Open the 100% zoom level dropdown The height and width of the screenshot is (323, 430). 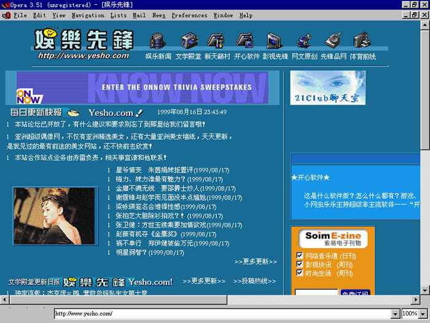(423, 314)
